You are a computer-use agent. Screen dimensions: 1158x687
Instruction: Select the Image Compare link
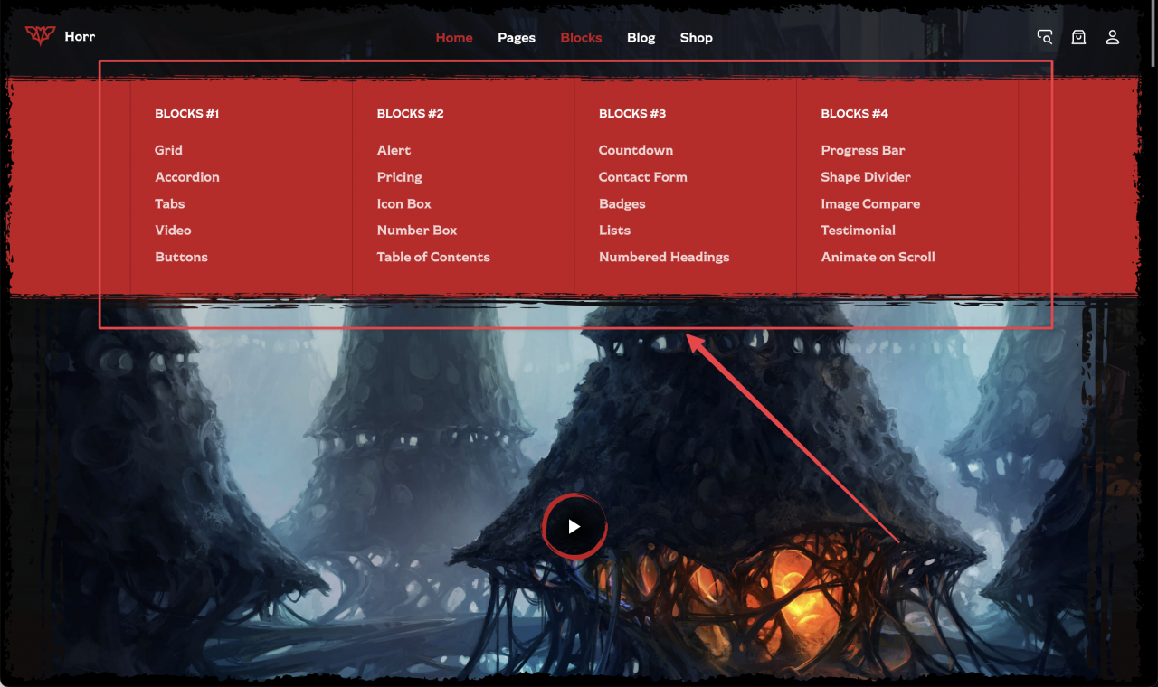pos(870,203)
